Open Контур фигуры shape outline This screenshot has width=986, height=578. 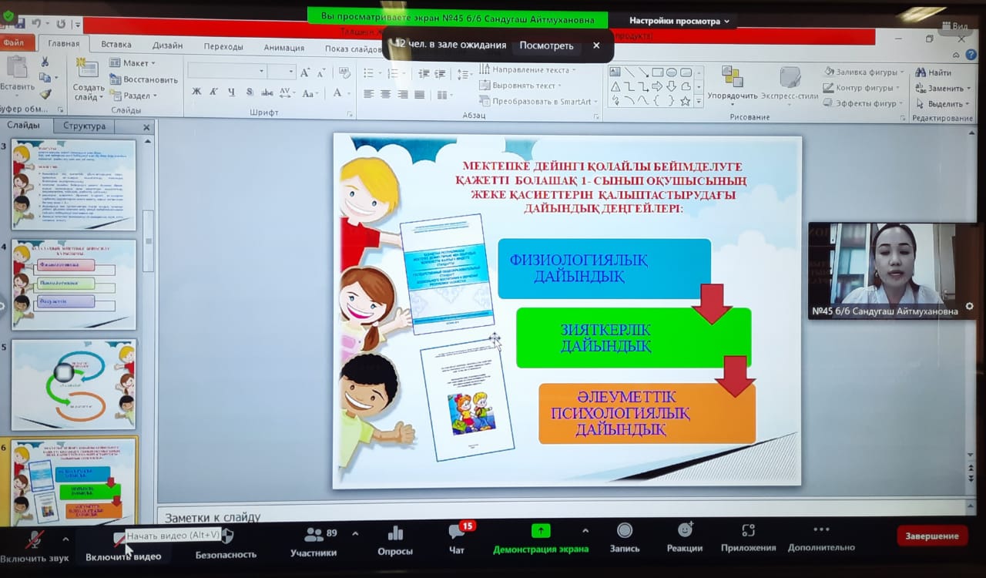863,88
